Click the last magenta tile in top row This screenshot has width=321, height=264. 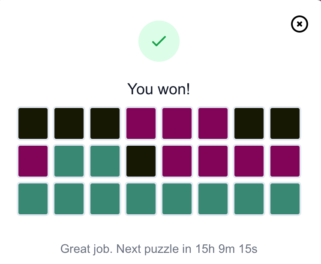pos(213,123)
